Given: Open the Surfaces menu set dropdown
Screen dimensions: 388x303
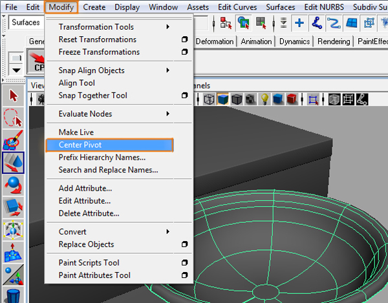Looking at the screenshot, I should 27,23.
